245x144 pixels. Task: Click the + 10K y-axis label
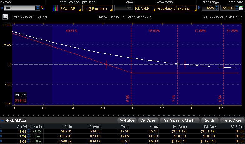[x=7, y=25]
